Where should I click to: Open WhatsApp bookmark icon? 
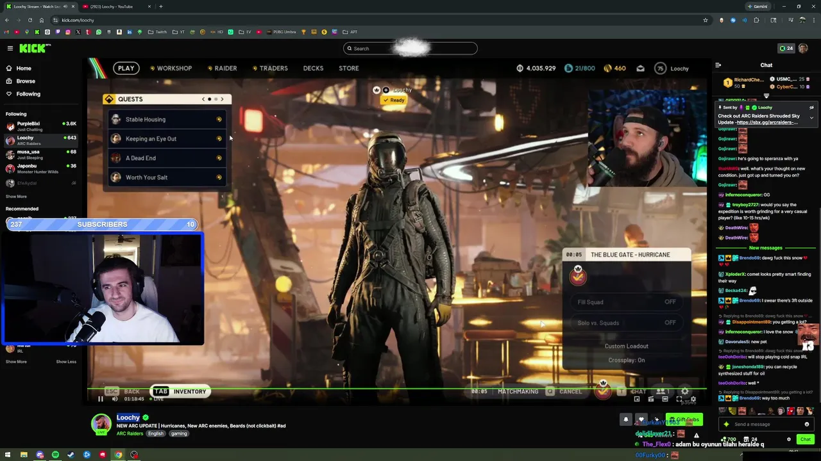tap(98, 32)
